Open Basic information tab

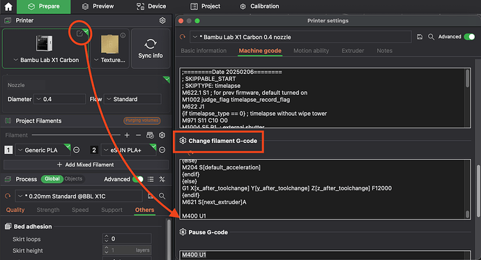[204, 51]
